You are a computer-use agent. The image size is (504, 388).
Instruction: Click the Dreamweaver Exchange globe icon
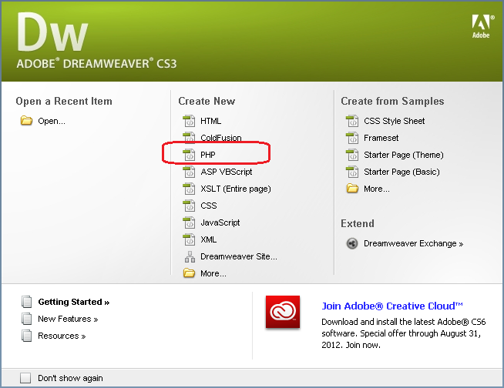click(352, 243)
